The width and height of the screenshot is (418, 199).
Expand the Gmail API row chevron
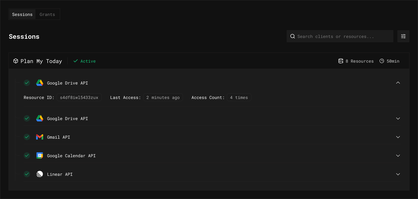coord(398,137)
